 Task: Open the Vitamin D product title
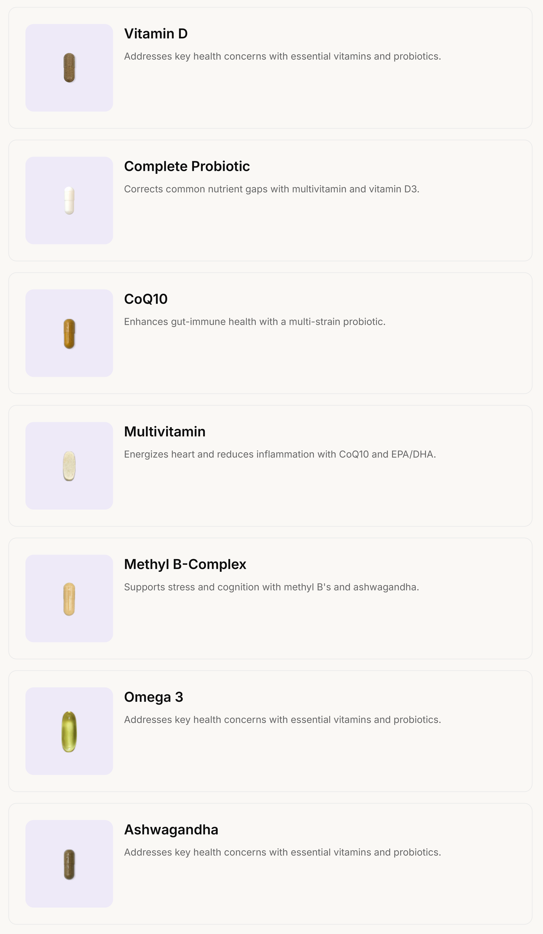pyautogui.click(x=156, y=34)
